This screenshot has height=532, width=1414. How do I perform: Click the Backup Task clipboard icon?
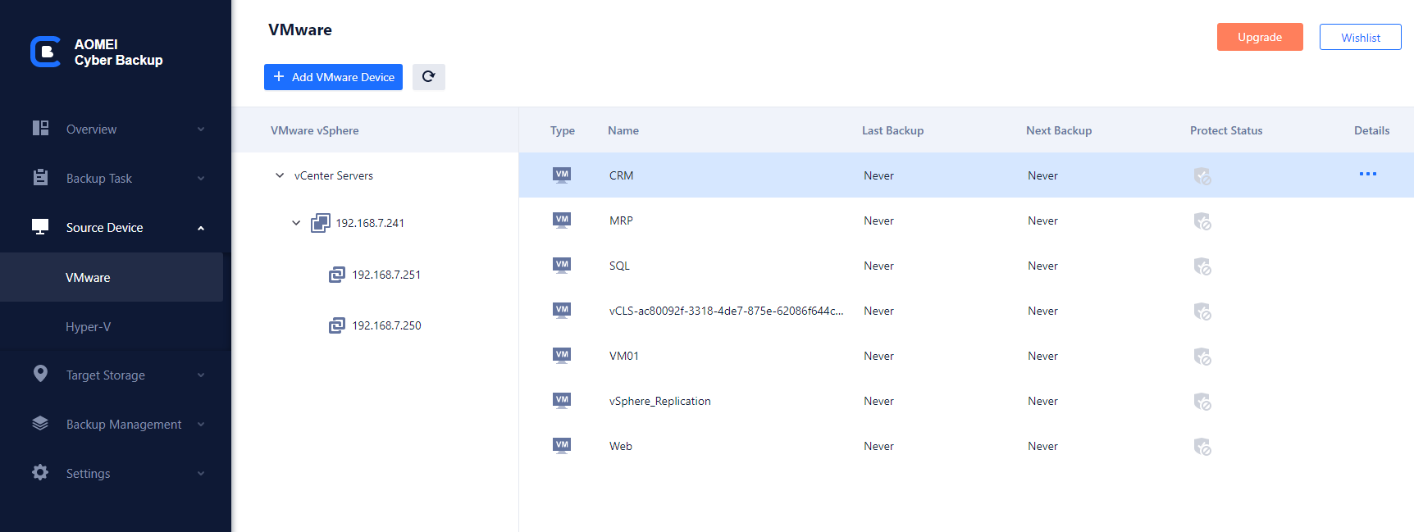[40, 177]
